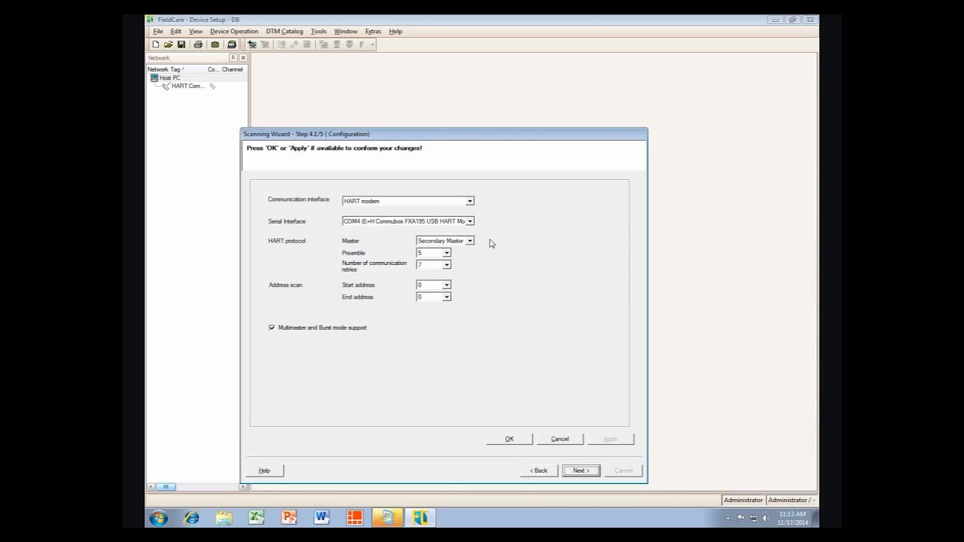Click the Print toolbar icon
This screenshot has width=964, height=542.
pos(198,44)
